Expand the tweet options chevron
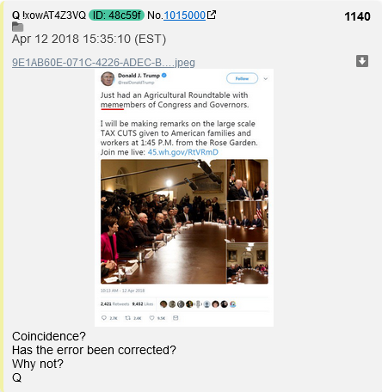Screen dimensions: 382x392 [266, 78]
